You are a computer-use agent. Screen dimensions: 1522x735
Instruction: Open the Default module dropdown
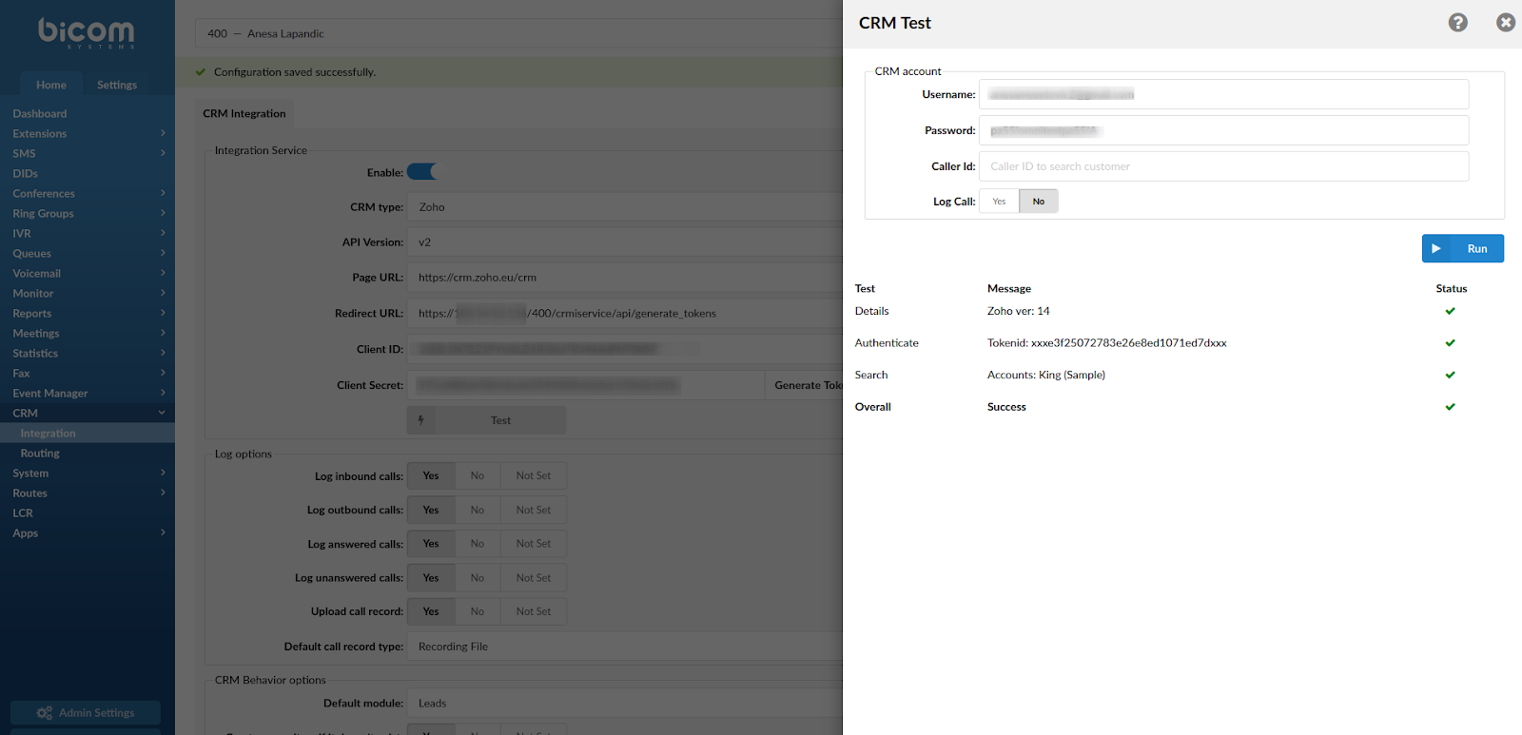click(x=625, y=704)
